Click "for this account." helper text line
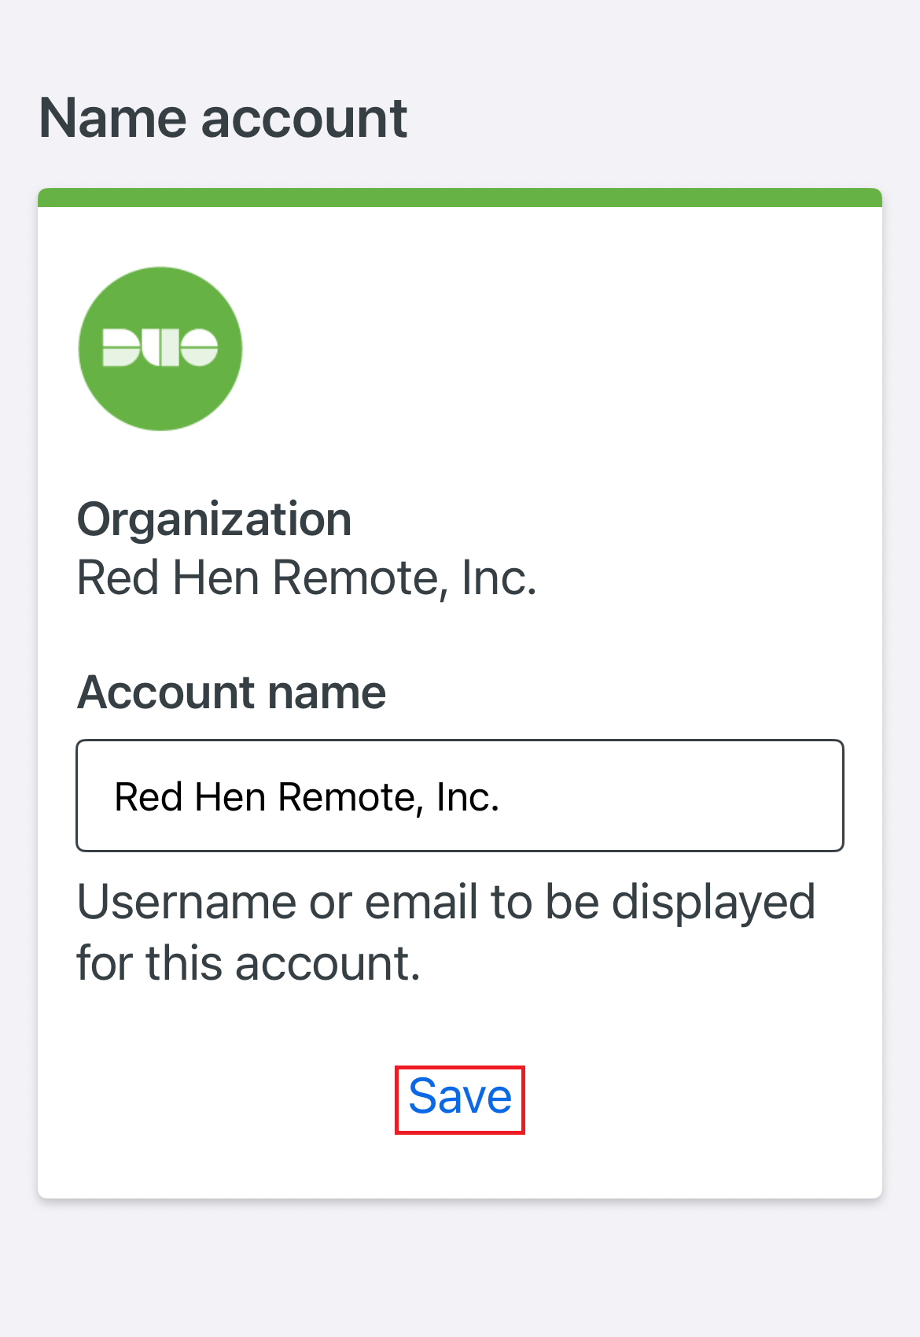Screen dimensions: 920x1337 [248, 963]
